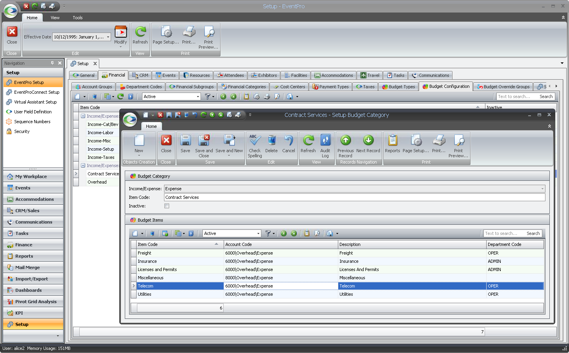The image size is (569, 353).
Task: Expand the navigation pane options arrow
Action: tap(58, 336)
